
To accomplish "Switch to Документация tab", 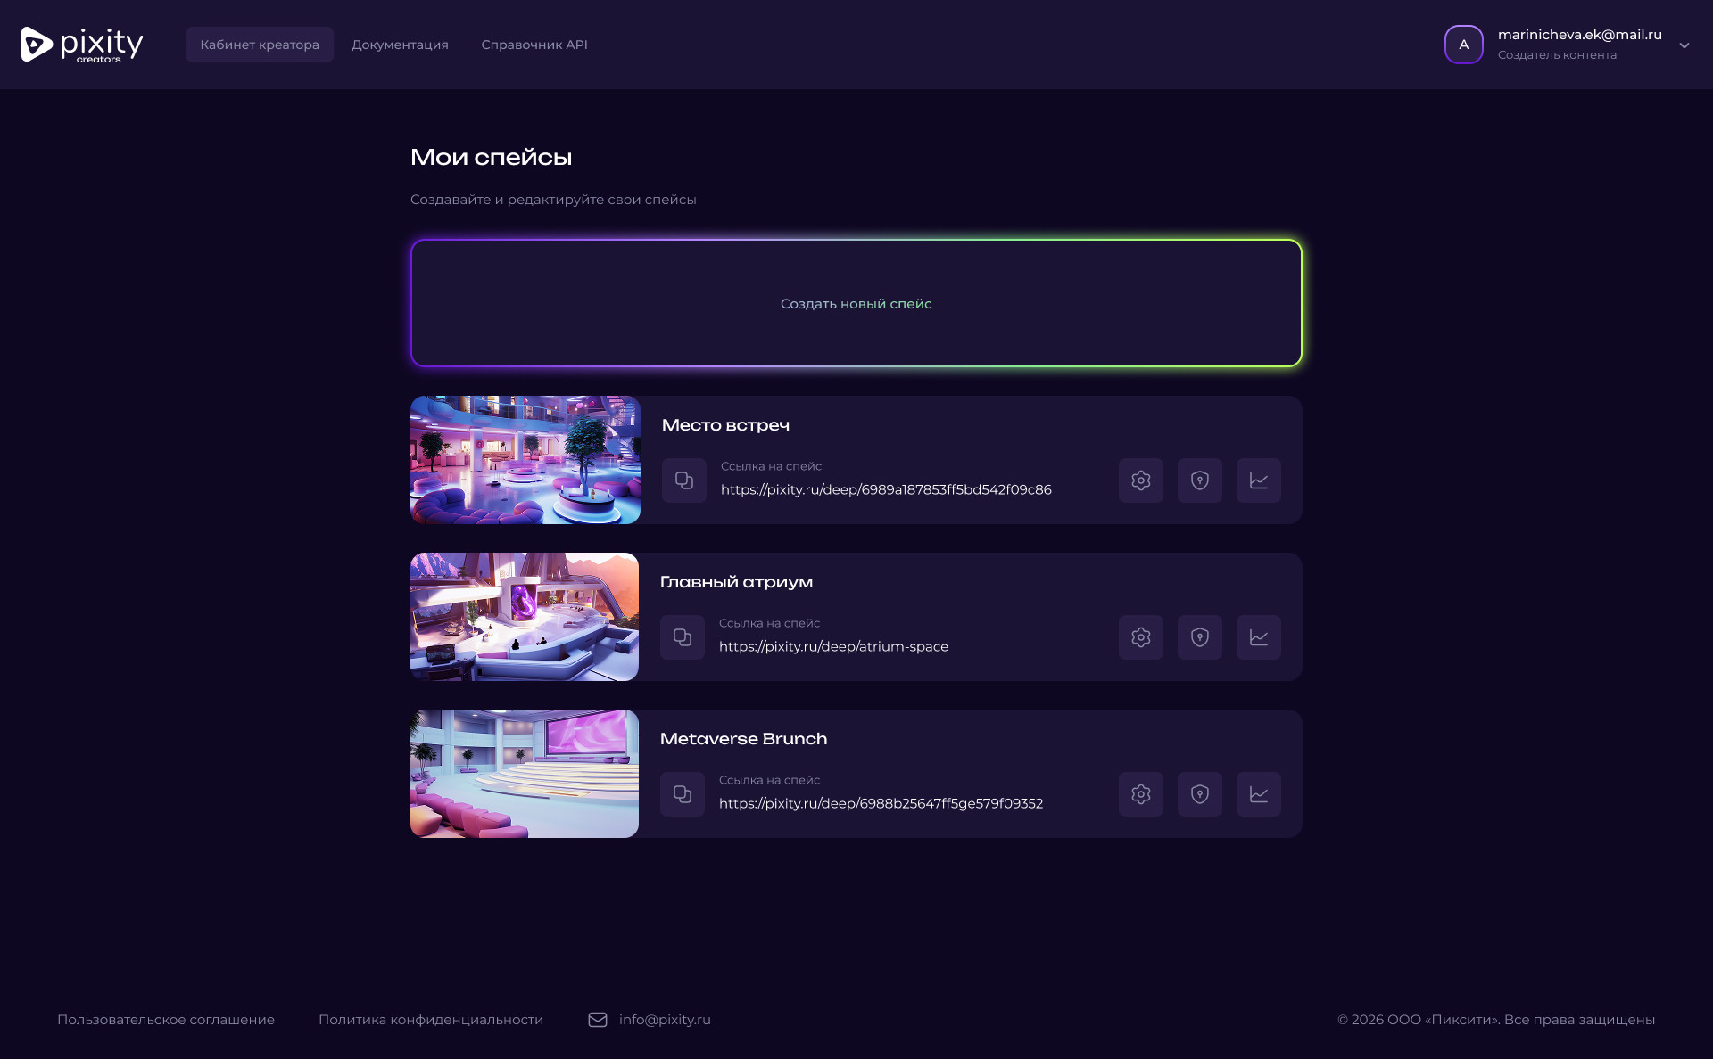I will [400, 45].
